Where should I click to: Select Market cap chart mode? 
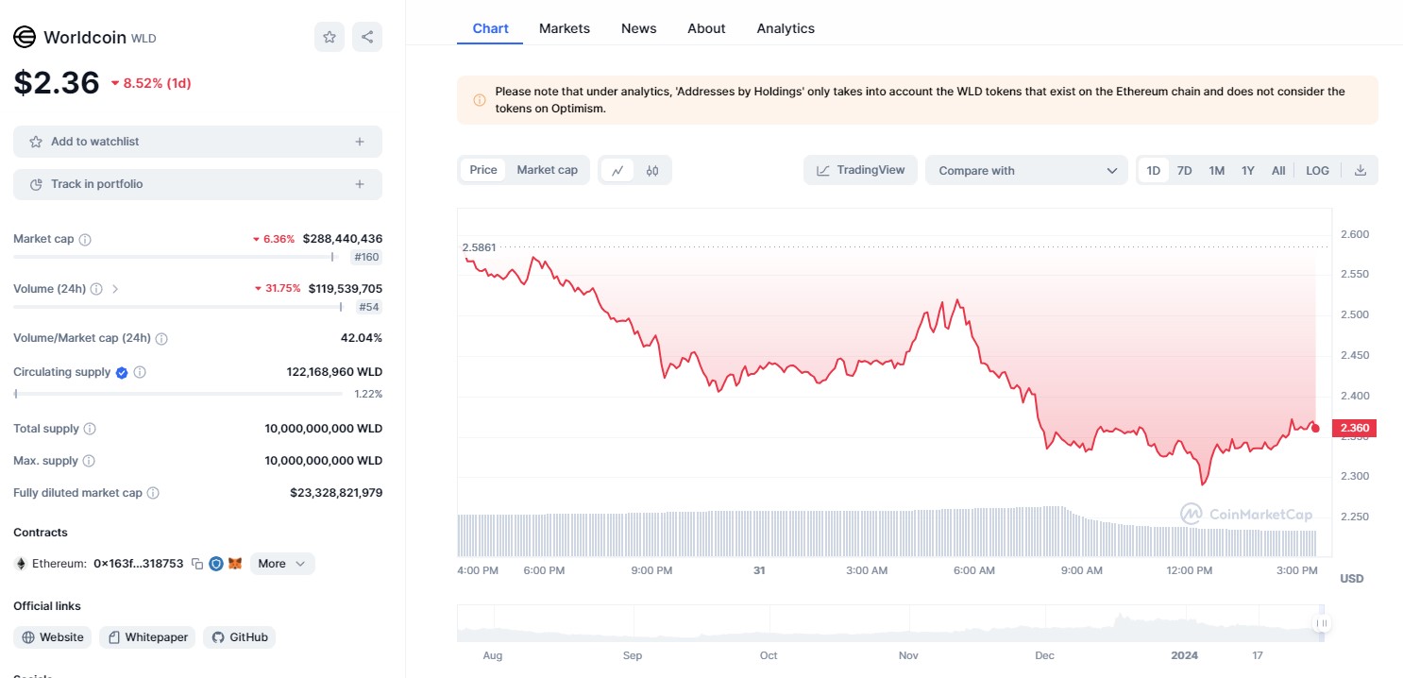click(547, 170)
